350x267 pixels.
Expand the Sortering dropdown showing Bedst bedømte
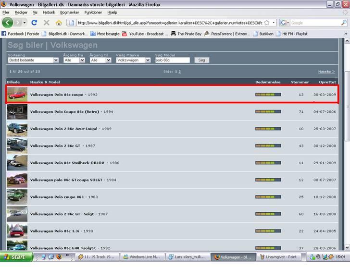[33, 61]
